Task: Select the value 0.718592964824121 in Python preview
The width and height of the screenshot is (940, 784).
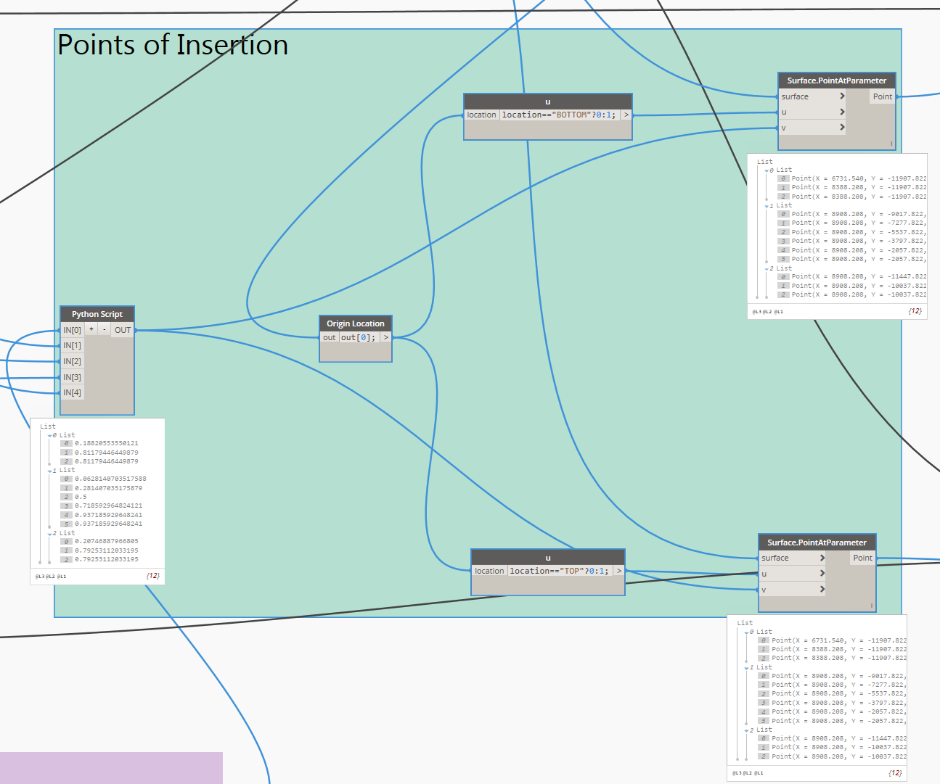Action: click(109, 506)
